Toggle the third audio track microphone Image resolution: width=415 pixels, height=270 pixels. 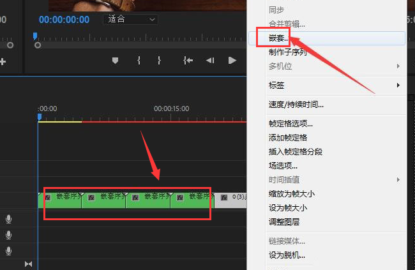(x=9, y=251)
